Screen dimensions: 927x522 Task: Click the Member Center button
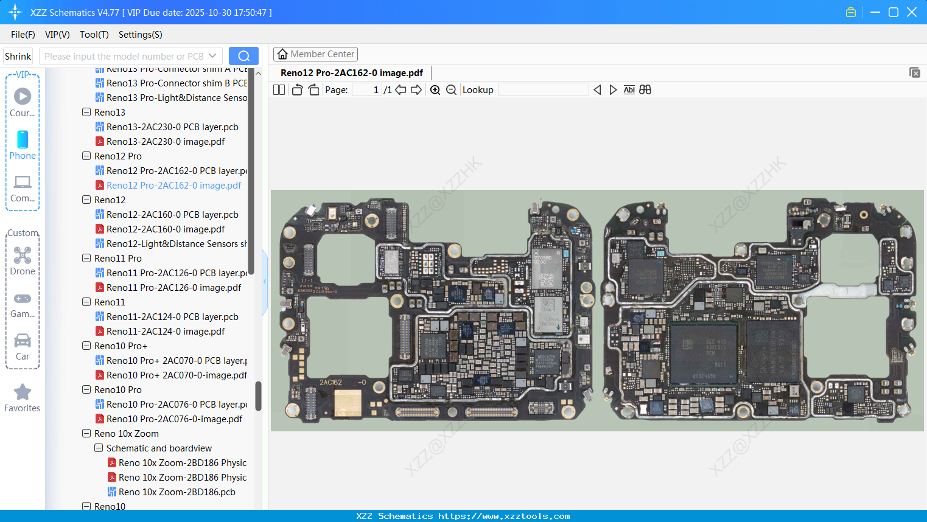[315, 54]
